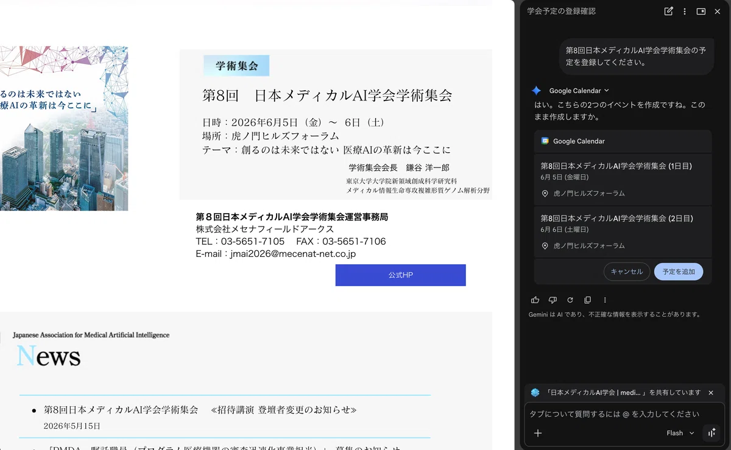Click the new chat edit icon

point(668,11)
